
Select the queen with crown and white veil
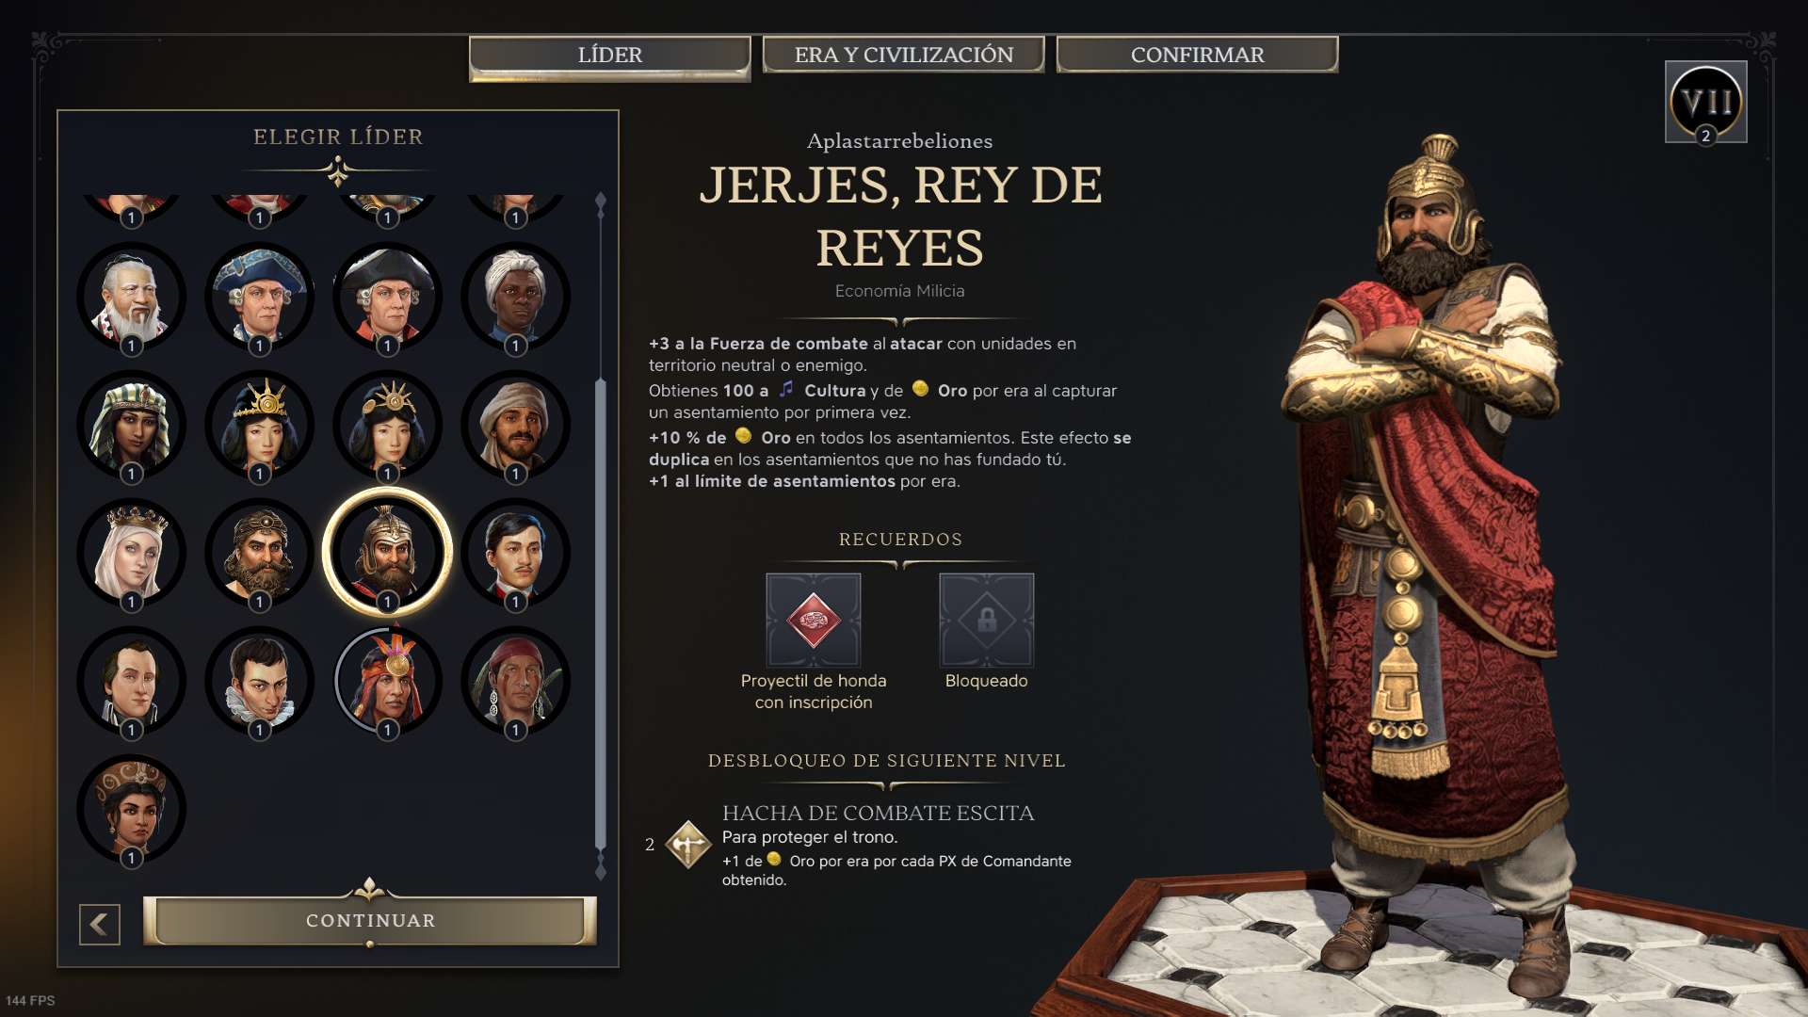click(131, 554)
